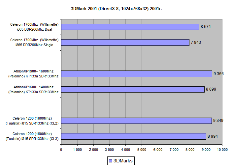This screenshot has width=233, height=168.
Task: Select the 8 899 AthlonXP1600+ bar
Action: 133,89
